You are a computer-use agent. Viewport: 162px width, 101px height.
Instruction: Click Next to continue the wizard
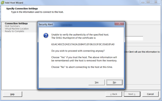[x=132, y=94]
